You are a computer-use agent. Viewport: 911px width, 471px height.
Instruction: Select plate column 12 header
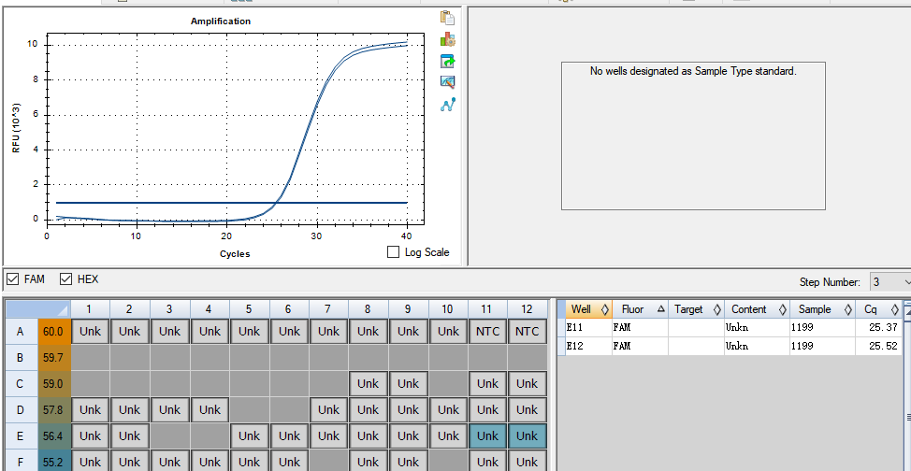coord(527,309)
